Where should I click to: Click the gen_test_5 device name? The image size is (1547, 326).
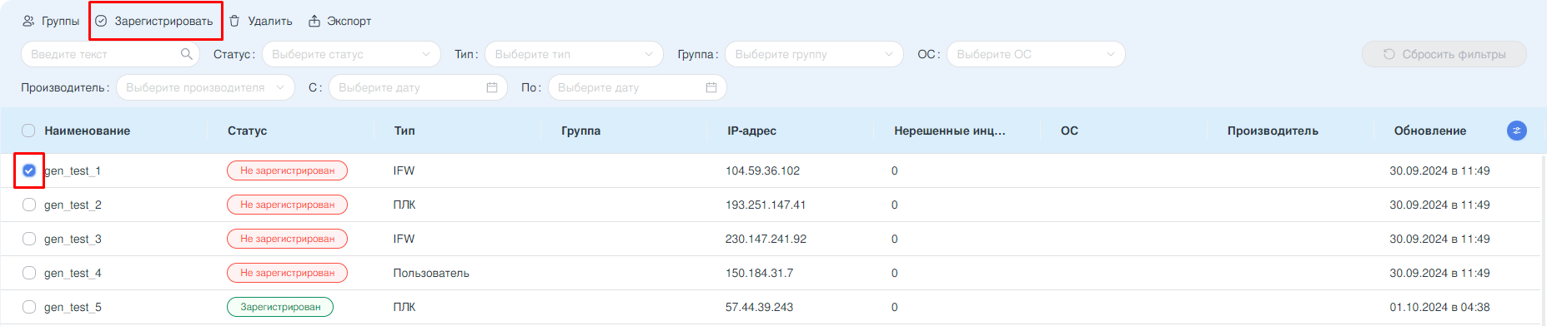click(73, 307)
